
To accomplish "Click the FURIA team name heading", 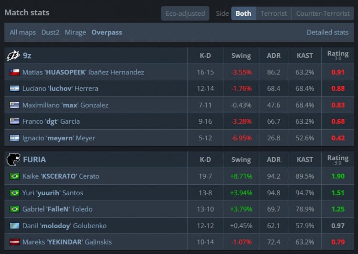I will [x=34, y=159].
